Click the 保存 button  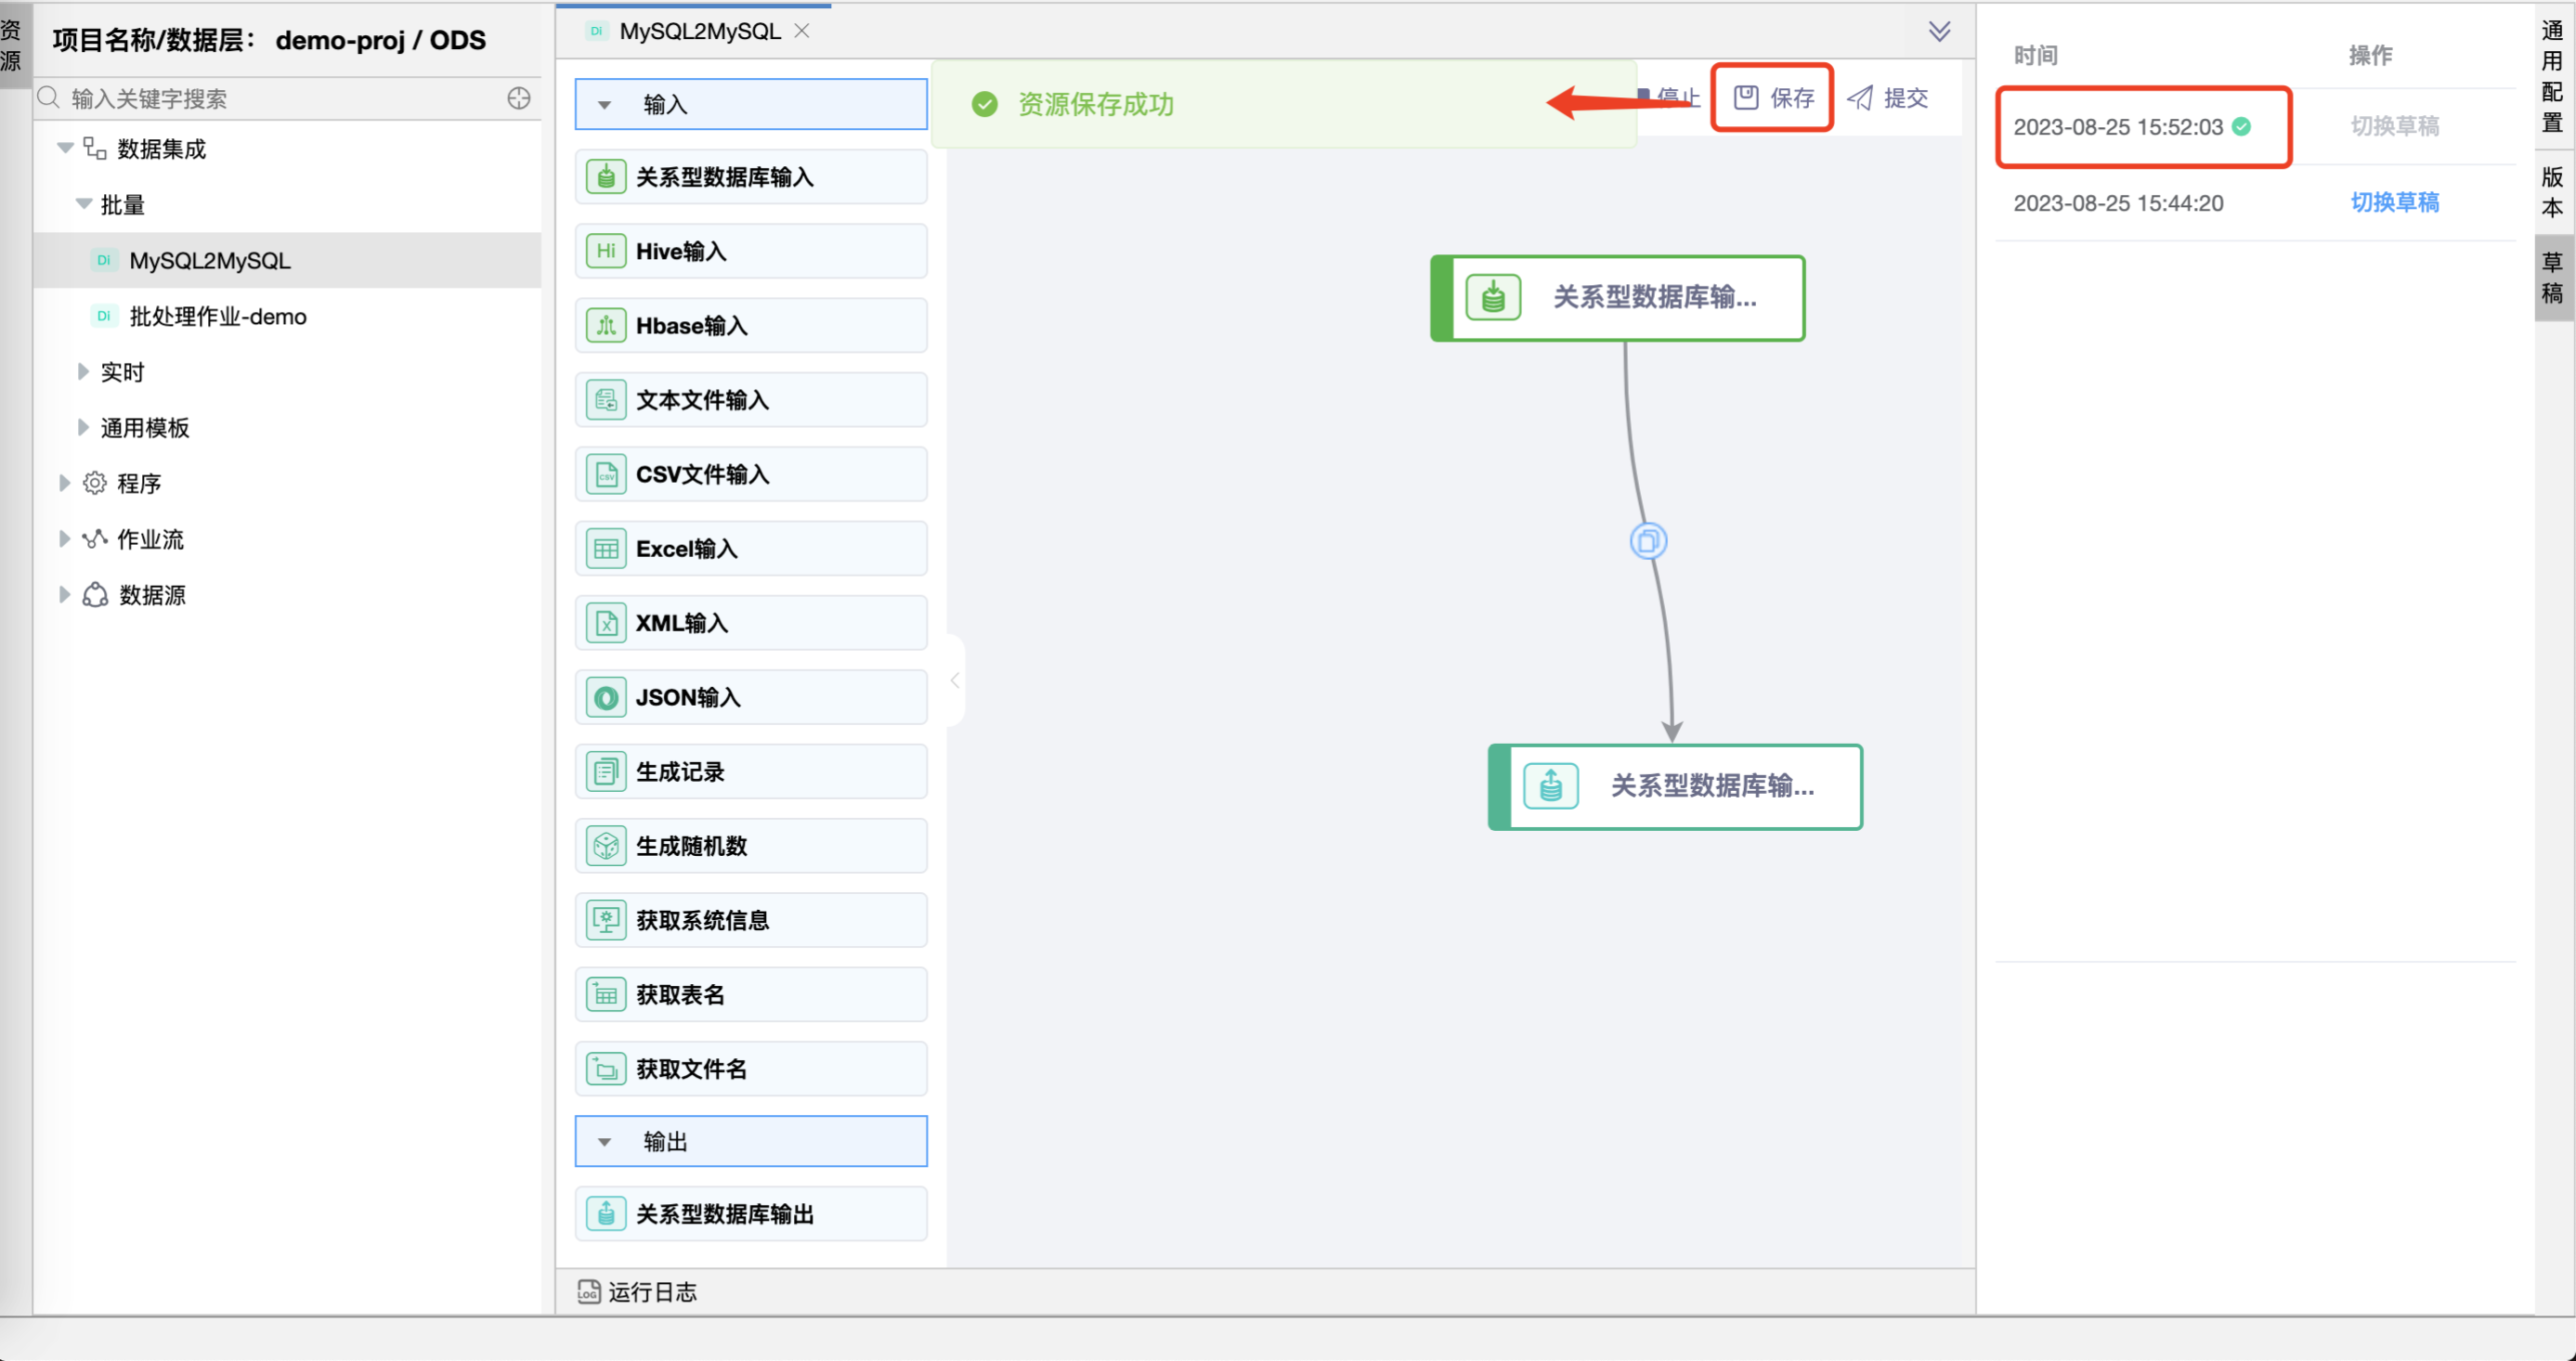click(x=1772, y=97)
